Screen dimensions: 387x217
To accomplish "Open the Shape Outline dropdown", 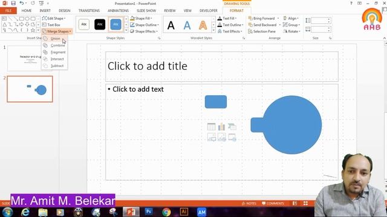I will (145, 25).
